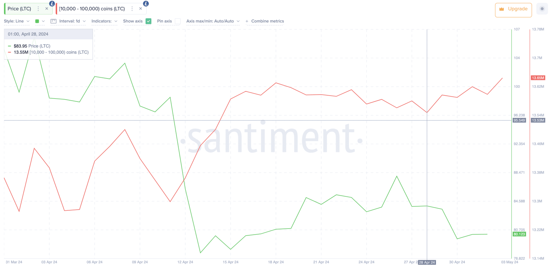Click Litecoin badge on coins (LTC) tag
This screenshot has width=552, height=268.
pos(146,4)
